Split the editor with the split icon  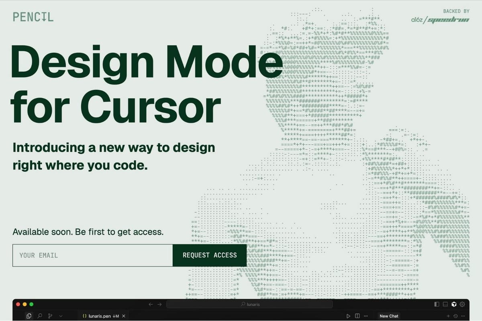point(357,316)
